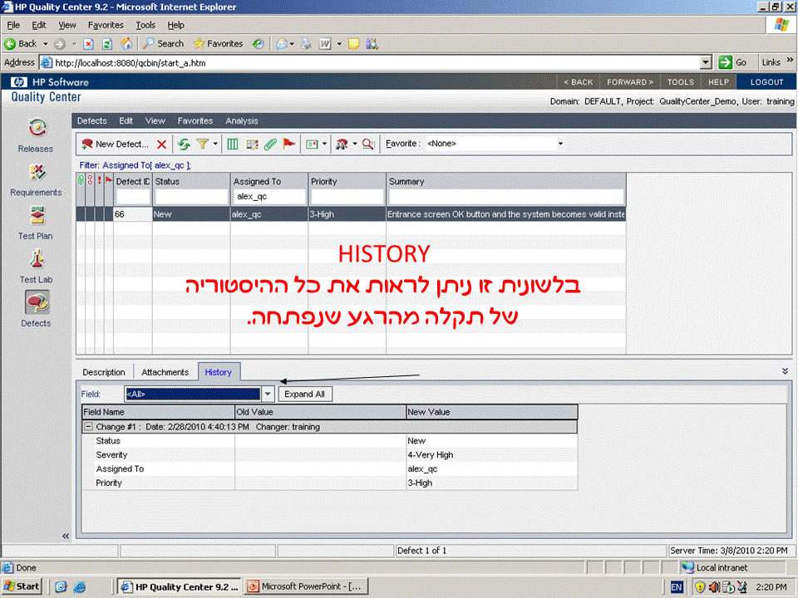798x598 pixels.
Task: Open the Test Lab module
Action: point(36,267)
